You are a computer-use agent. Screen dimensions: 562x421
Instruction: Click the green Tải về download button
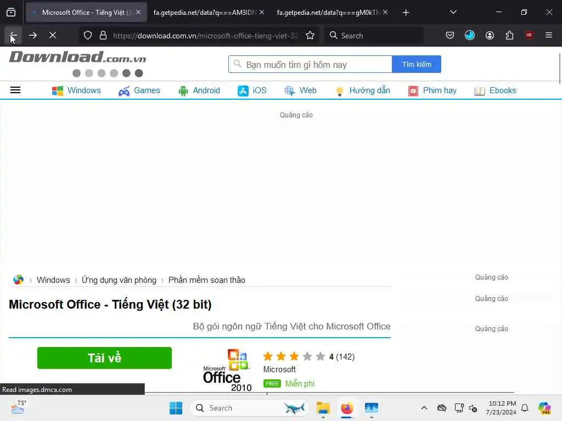tap(104, 357)
